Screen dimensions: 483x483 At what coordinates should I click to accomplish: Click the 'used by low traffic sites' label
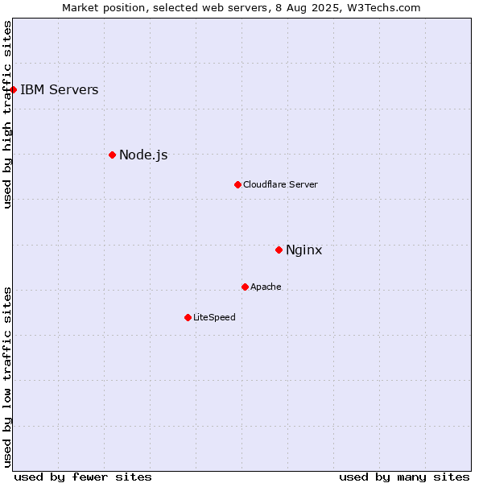(7, 378)
